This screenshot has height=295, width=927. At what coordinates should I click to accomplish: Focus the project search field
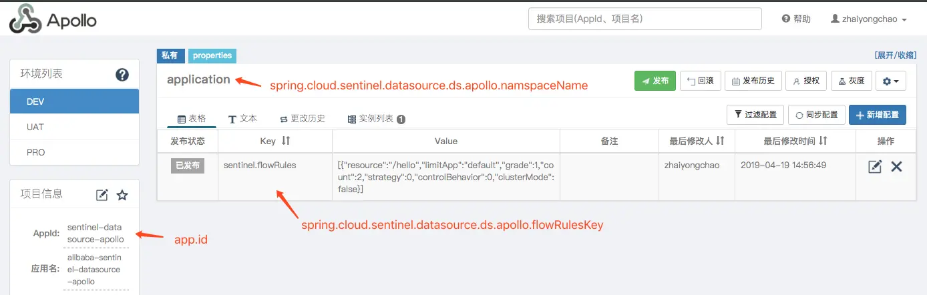pyautogui.click(x=644, y=19)
